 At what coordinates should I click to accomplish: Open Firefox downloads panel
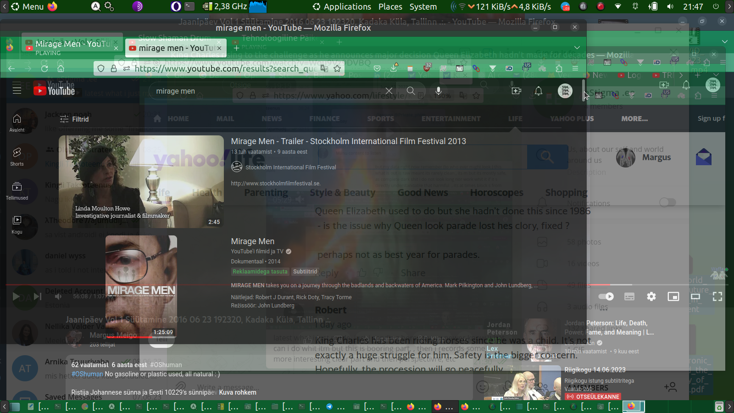tap(394, 68)
